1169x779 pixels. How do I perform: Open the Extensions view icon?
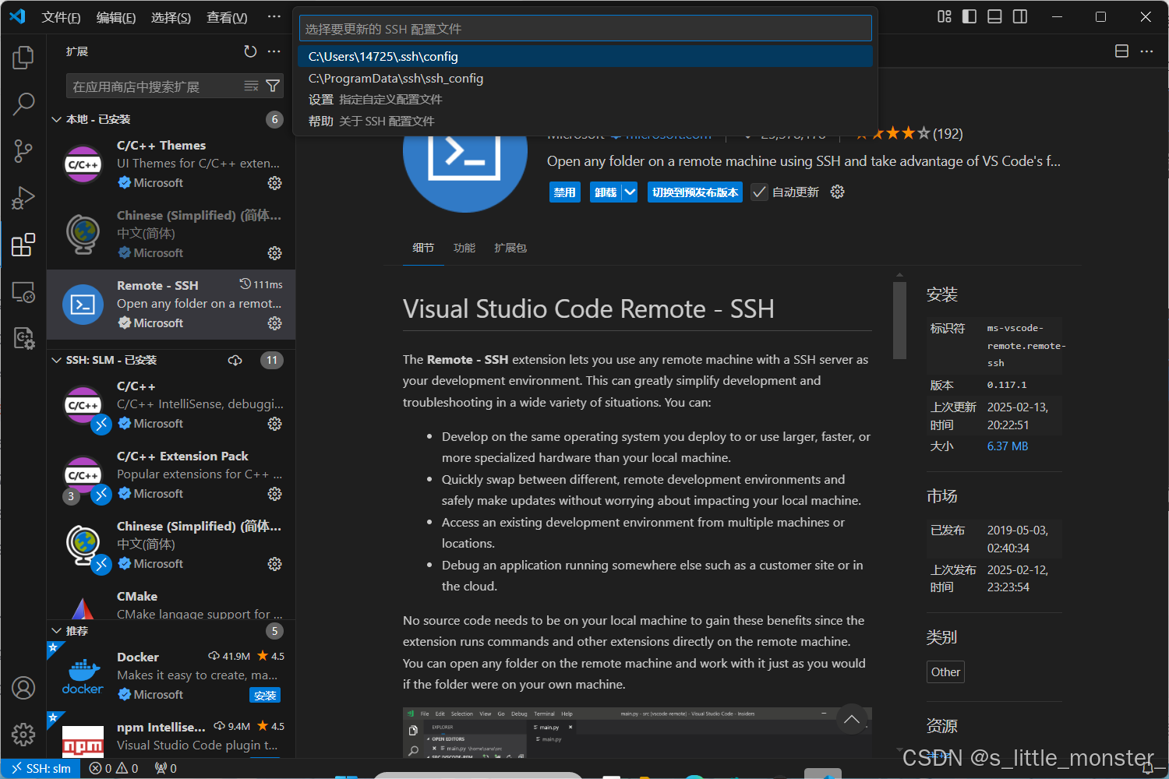point(23,245)
